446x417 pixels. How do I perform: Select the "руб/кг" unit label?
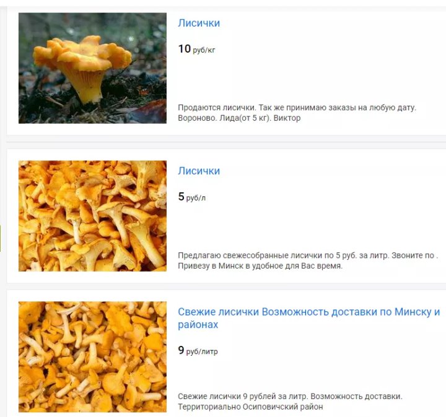pos(204,50)
